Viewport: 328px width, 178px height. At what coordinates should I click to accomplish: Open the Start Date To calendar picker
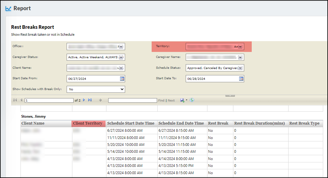241,79
